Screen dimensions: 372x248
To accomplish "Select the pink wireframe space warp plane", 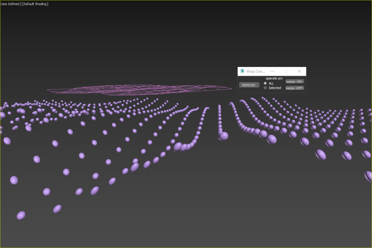I will (141, 90).
